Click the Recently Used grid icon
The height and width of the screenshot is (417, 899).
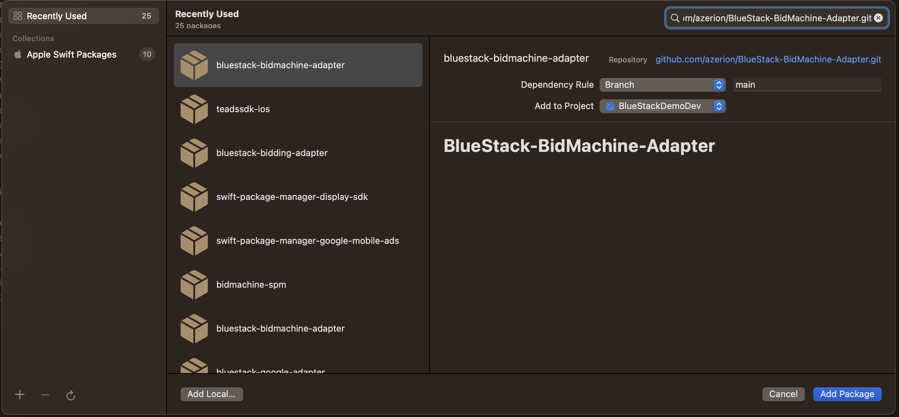(18, 16)
